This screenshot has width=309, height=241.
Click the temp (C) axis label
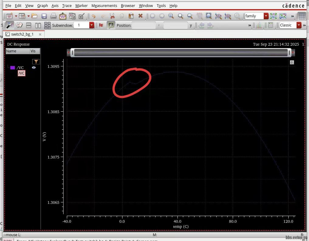[181, 226]
